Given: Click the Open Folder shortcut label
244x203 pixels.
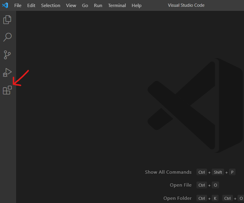Looking at the screenshot, I should [x=177, y=198].
